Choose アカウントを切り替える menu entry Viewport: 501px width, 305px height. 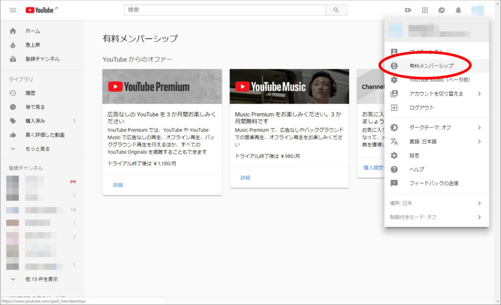pyautogui.click(x=437, y=93)
